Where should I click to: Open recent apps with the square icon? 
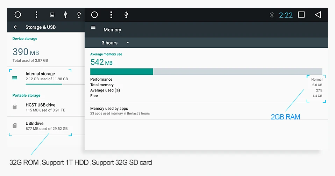[x=301, y=15]
